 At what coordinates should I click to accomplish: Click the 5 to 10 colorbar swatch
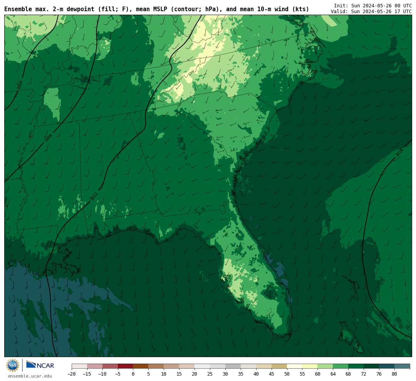[x=156, y=366]
